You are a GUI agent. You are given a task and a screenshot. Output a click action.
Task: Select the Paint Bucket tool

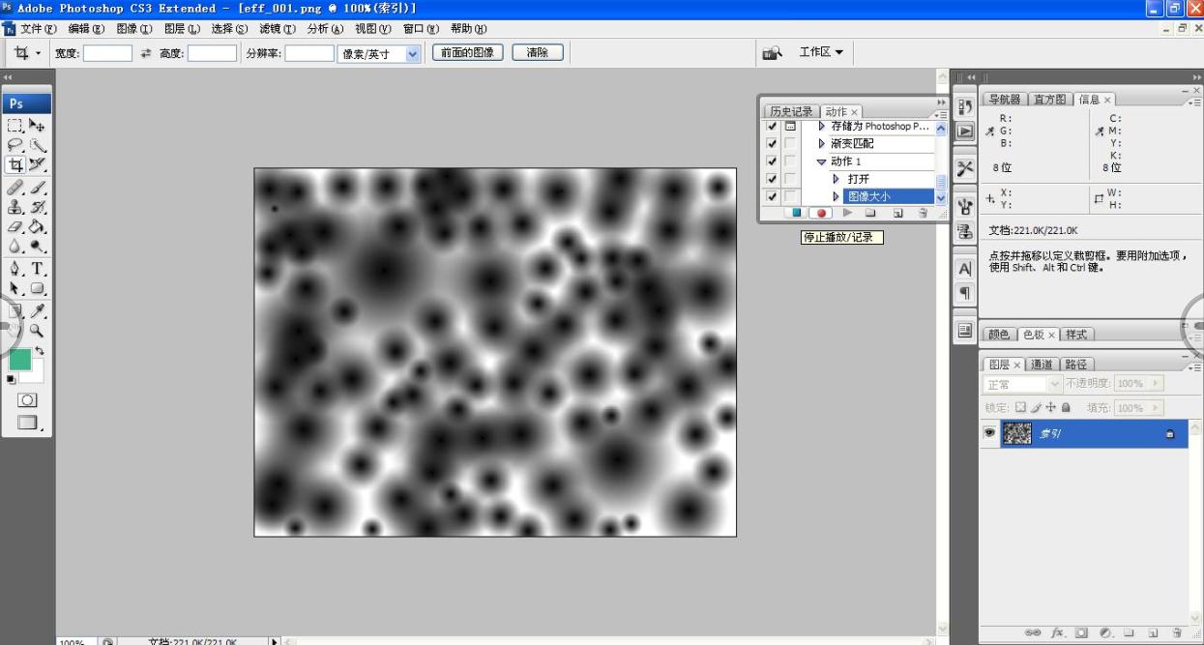tap(37, 227)
